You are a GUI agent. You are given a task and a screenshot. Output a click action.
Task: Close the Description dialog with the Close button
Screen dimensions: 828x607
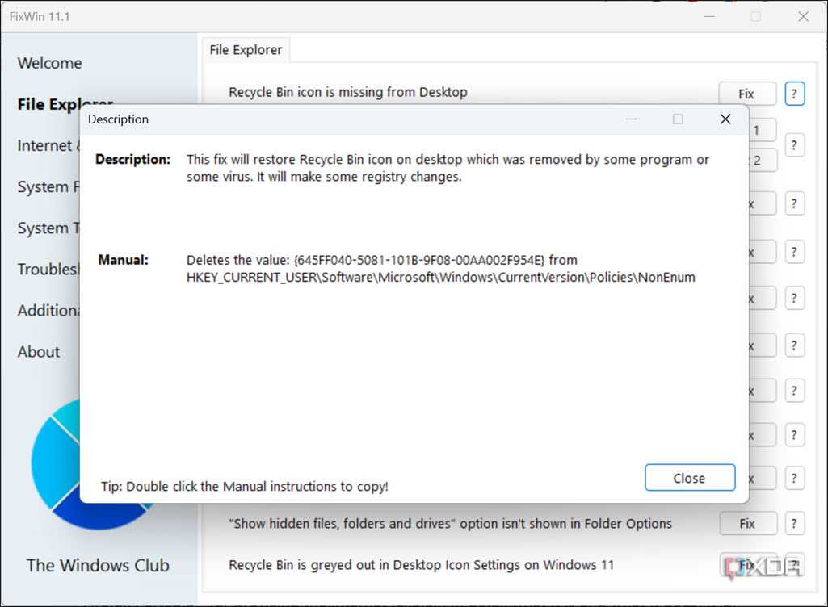click(x=690, y=478)
